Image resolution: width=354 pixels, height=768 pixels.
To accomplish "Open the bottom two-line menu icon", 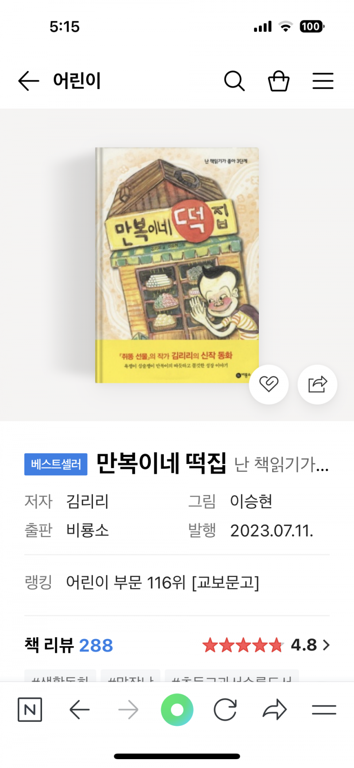I will 324,710.
